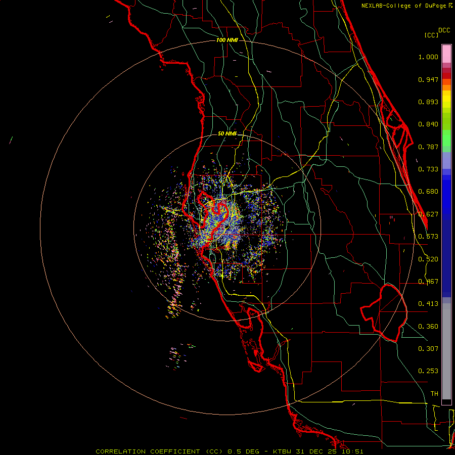Click the NEXLAB-College of DuPage title text
The width and height of the screenshot is (455, 455).
point(405,6)
